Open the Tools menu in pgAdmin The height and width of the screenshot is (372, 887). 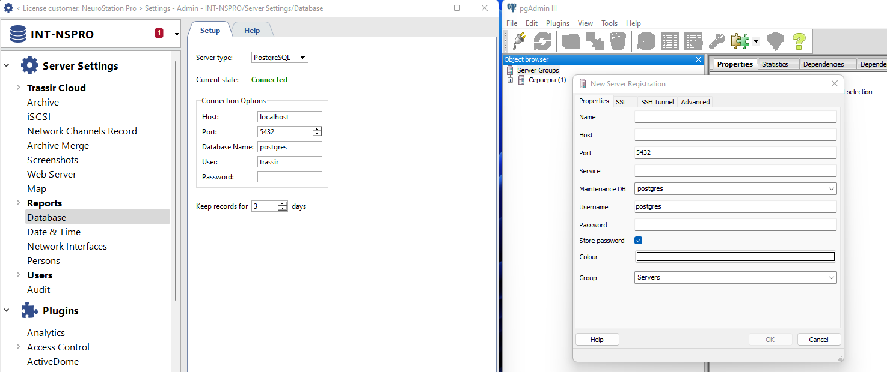pyautogui.click(x=609, y=23)
